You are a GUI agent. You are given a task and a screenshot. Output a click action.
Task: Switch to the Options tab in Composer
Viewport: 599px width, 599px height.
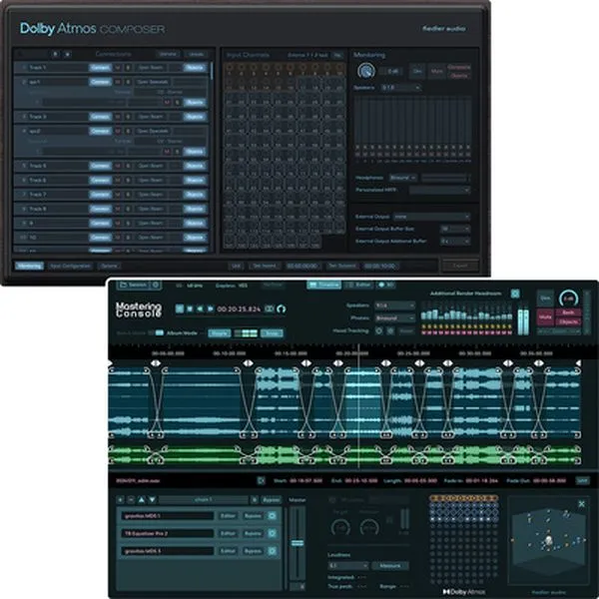[x=109, y=266]
